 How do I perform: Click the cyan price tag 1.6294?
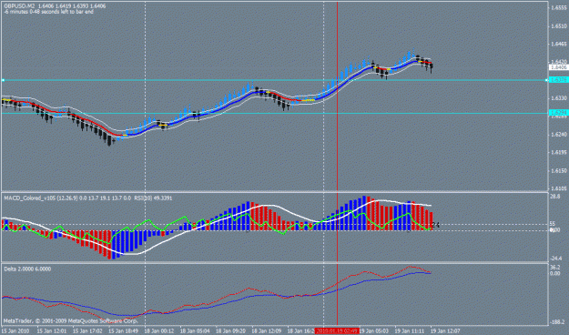tap(558, 113)
